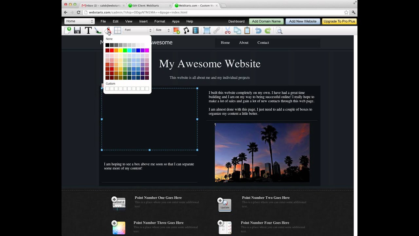Cut using the scissors icon
This screenshot has width=419, height=236.
click(228, 30)
